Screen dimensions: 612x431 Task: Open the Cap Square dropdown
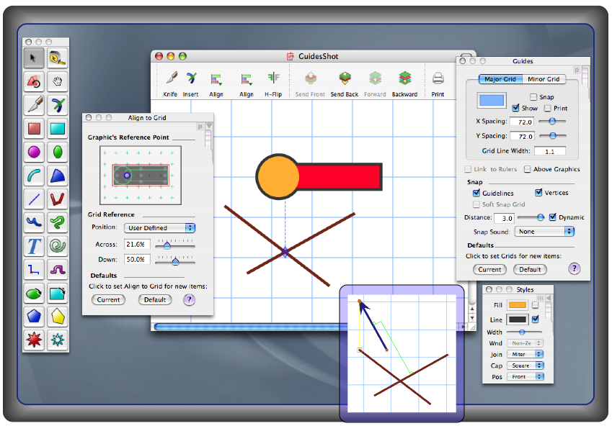click(x=525, y=366)
